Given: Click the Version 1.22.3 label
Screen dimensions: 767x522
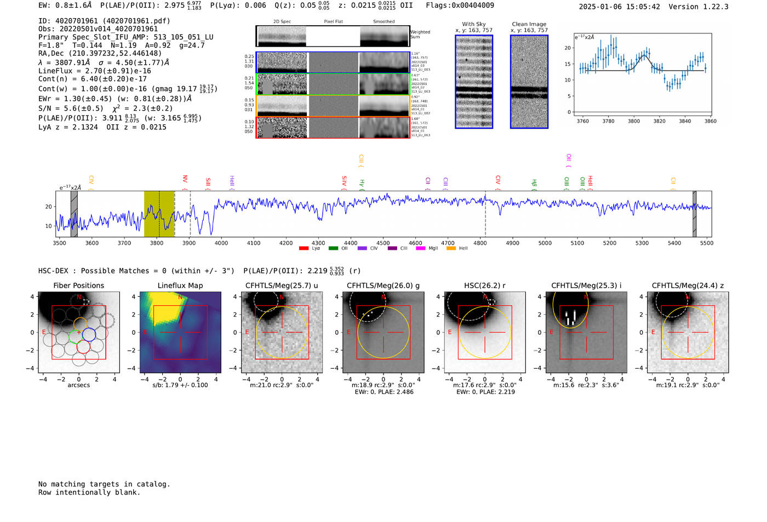Looking at the screenshot, I should tap(699, 7).
